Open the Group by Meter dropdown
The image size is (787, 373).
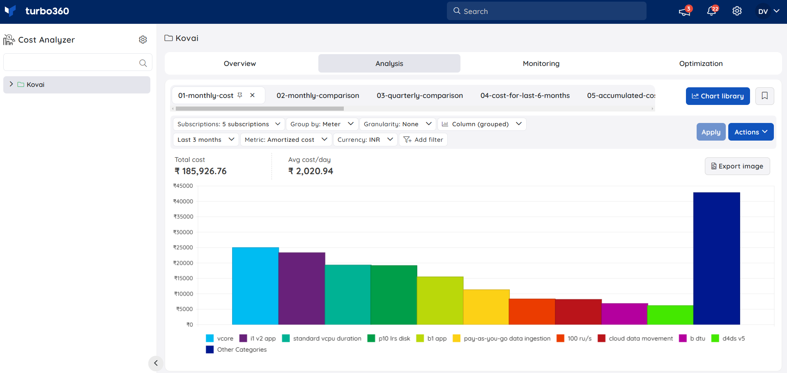click(322, 124)
